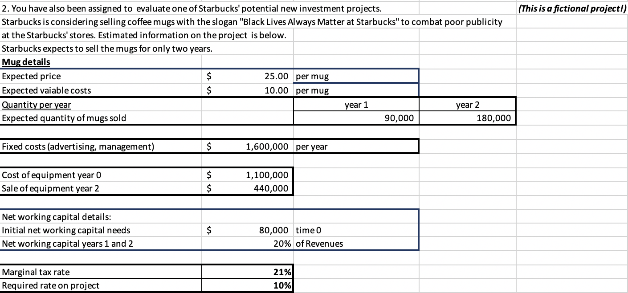Select the fictional project note cell
628x293 pixels.
tap(572, 8)
